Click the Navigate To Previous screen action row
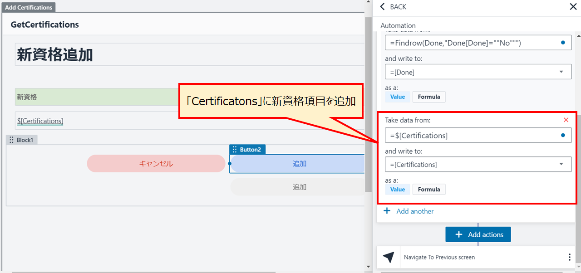 pyautogui.click(x=477, y=257)
